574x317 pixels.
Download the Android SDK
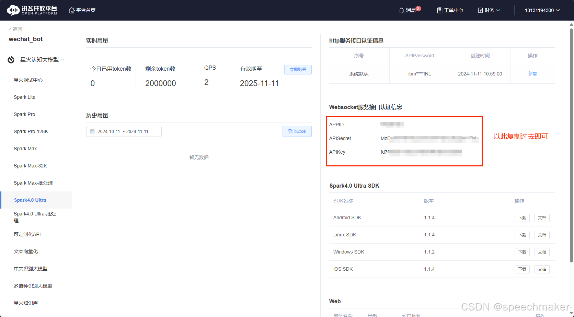pyautogui.click(x=522, y=218)
